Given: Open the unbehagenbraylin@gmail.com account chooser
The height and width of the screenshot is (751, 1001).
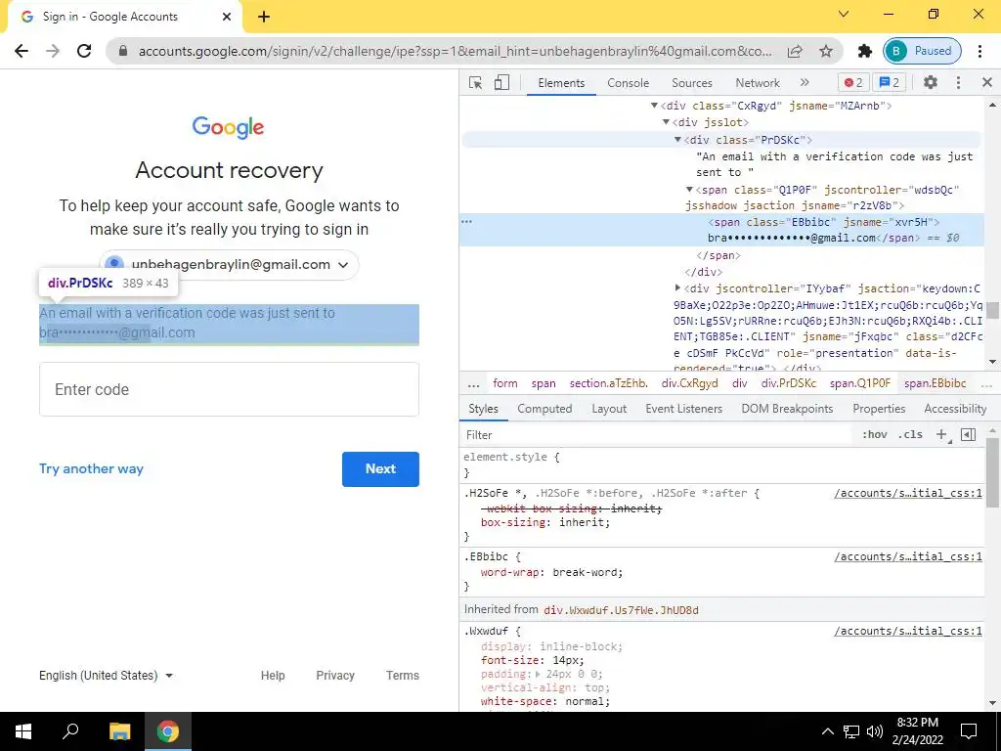Looking at the screenshot, I should (229, 264).
